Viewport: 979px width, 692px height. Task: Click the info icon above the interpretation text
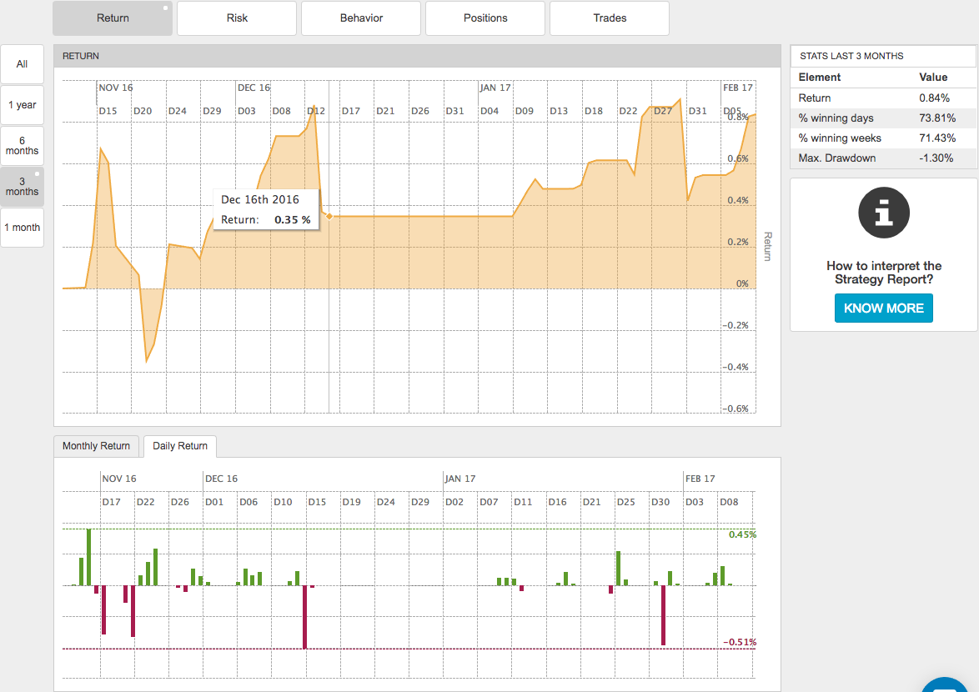(884, 213)
